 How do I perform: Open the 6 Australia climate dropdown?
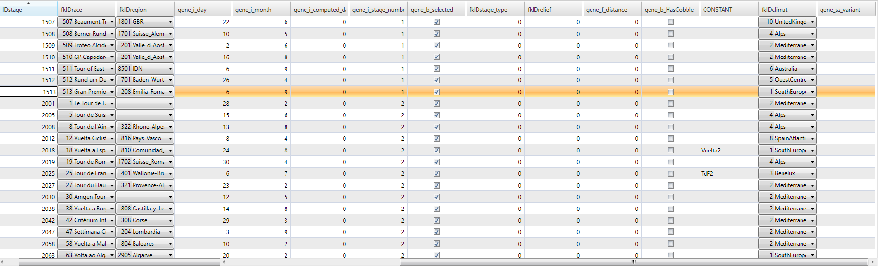pyautogui.click(x=812, y=69)
